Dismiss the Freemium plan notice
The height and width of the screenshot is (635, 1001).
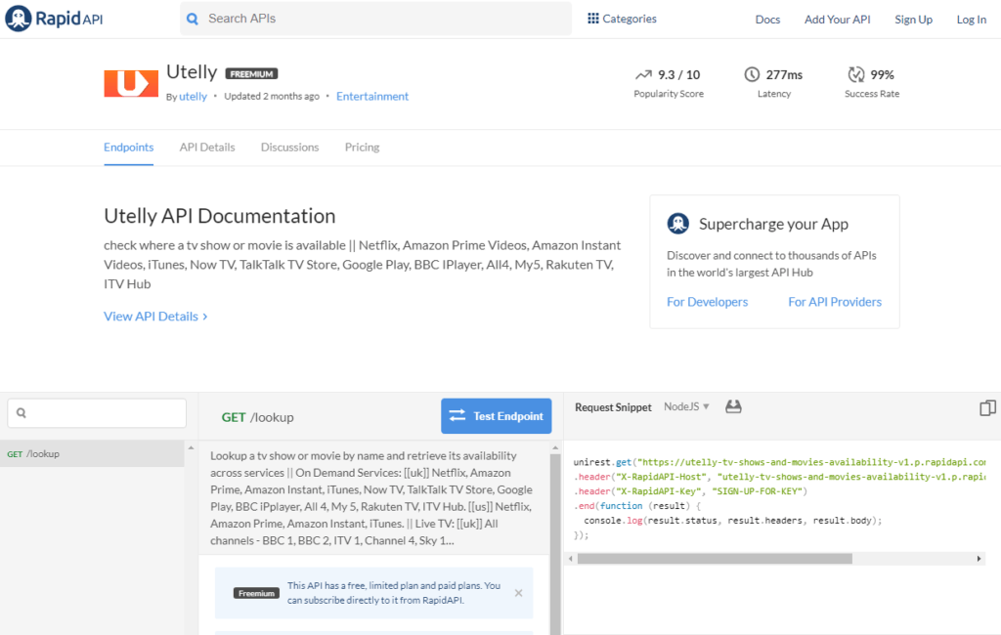pos(518,593)
